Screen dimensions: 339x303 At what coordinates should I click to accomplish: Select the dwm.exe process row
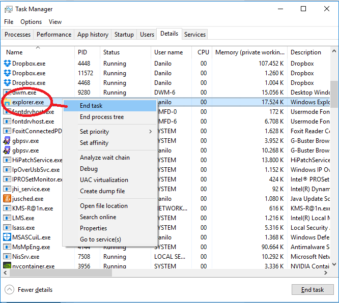pyautogui.click(x=166, y=93)
